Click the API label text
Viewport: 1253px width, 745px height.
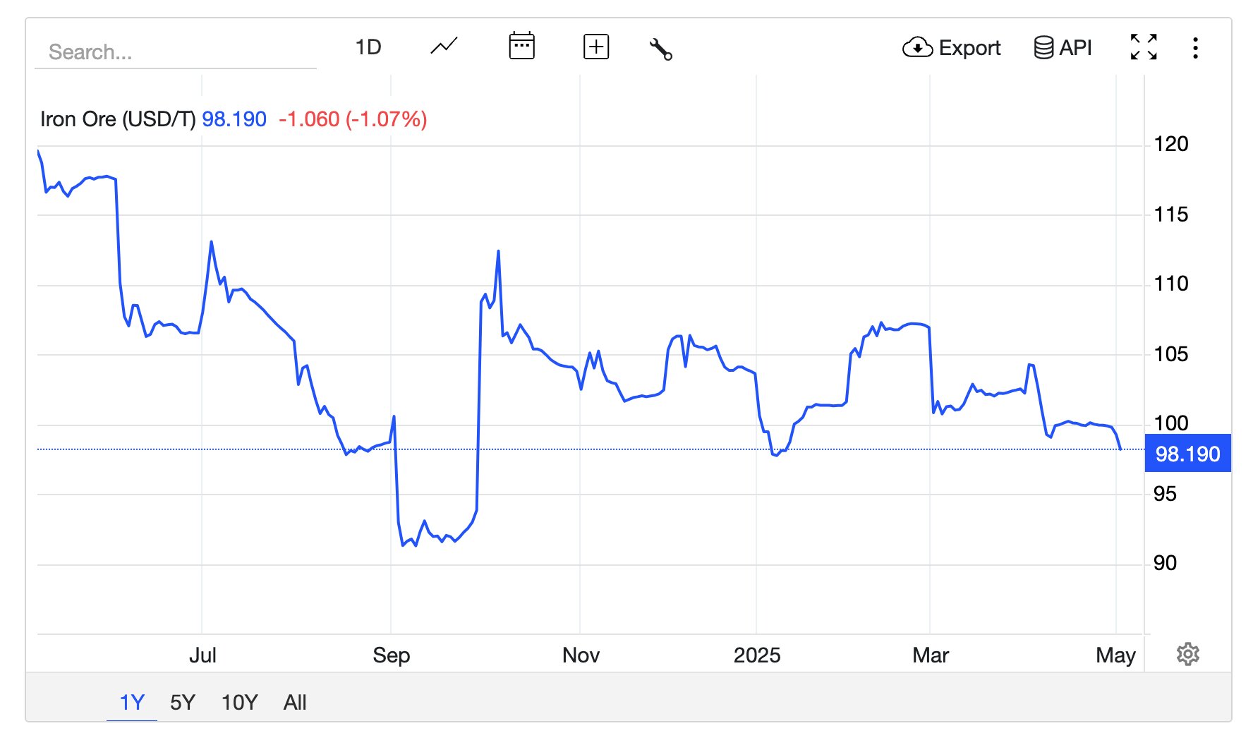point(1075,48)
